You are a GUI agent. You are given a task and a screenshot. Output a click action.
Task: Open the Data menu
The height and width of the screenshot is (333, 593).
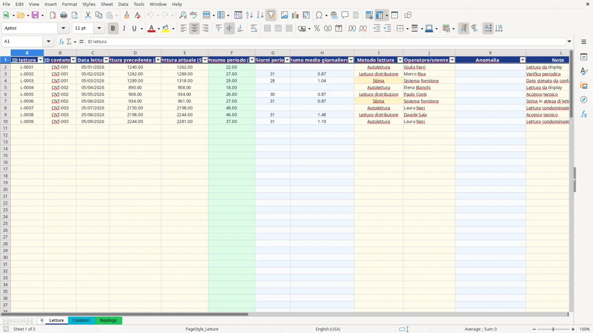(123, 4)
